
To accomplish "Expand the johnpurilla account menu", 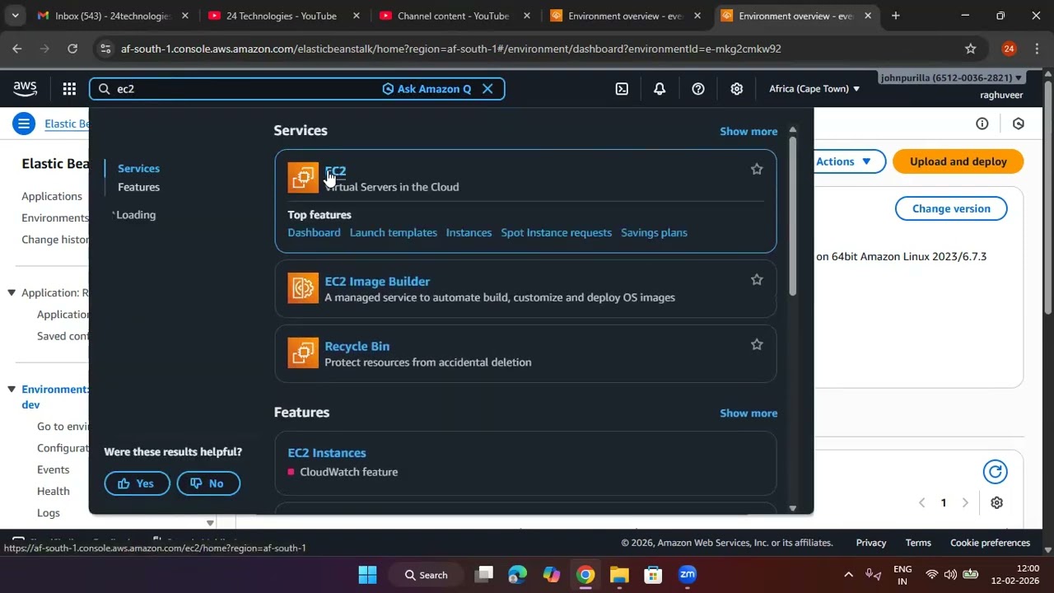I will (x=951, y=77).
